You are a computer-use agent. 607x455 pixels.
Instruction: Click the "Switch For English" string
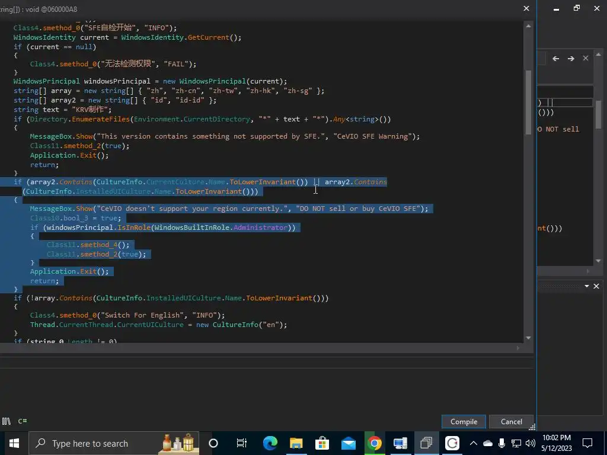point(142,315)
